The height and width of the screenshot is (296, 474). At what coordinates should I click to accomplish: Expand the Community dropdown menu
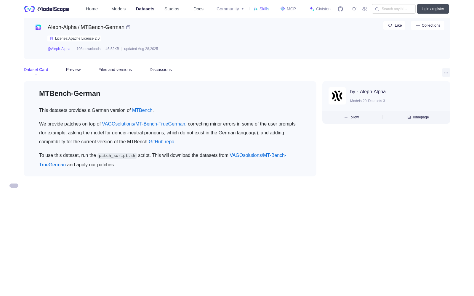(x=230, y=9)
